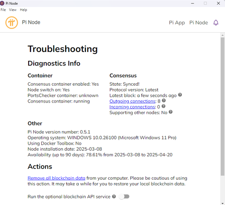The width and height of the screenshot is (225, 205).
Task: Show help for Supporting other nodes
Action: tap(171, 112)
